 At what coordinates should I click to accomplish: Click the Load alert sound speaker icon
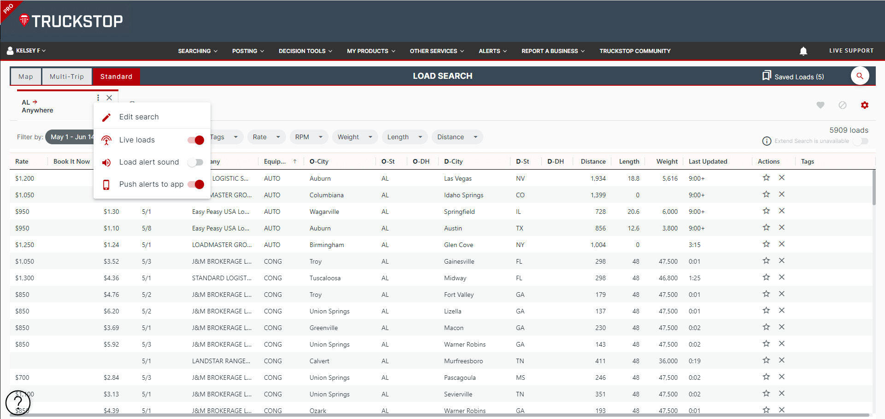(106, 162)
